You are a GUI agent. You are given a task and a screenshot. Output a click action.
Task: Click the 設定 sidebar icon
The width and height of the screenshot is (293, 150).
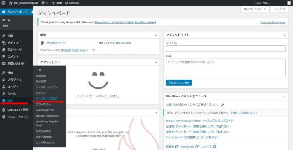[3, 101]
